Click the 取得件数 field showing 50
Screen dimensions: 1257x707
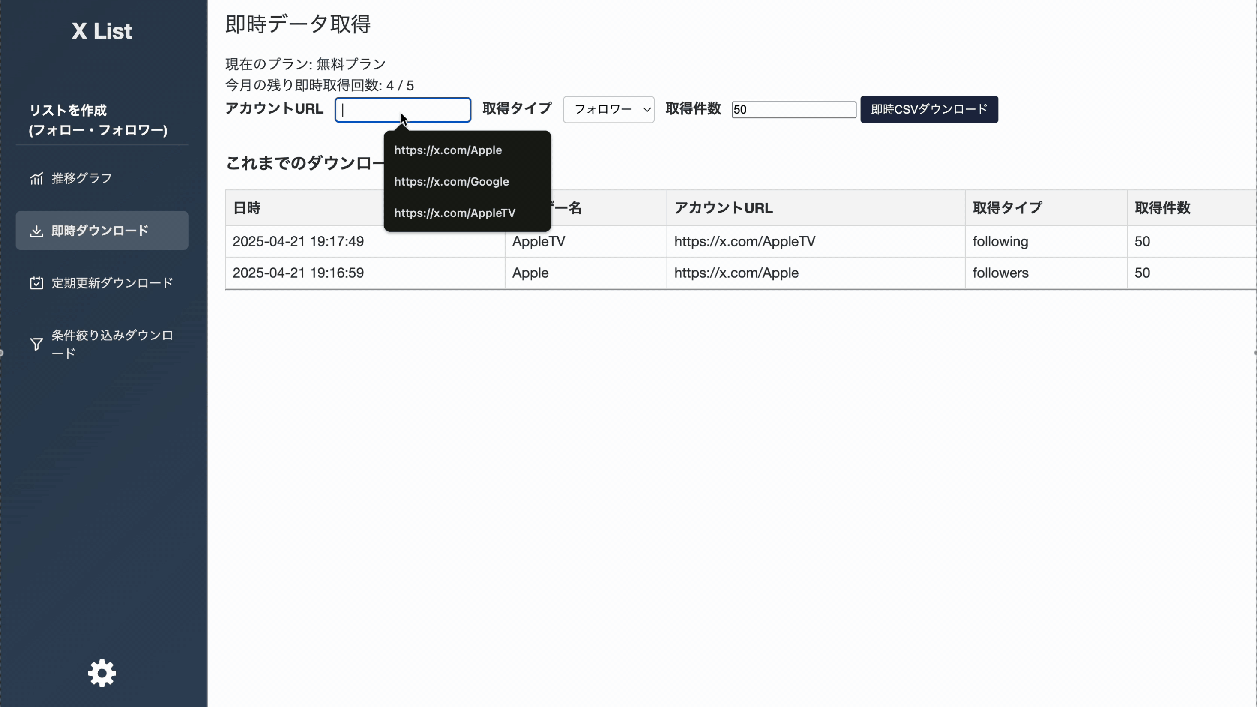click(794, 109)
